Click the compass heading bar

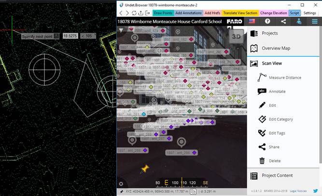pyautogui.click(x=182, y=183)
